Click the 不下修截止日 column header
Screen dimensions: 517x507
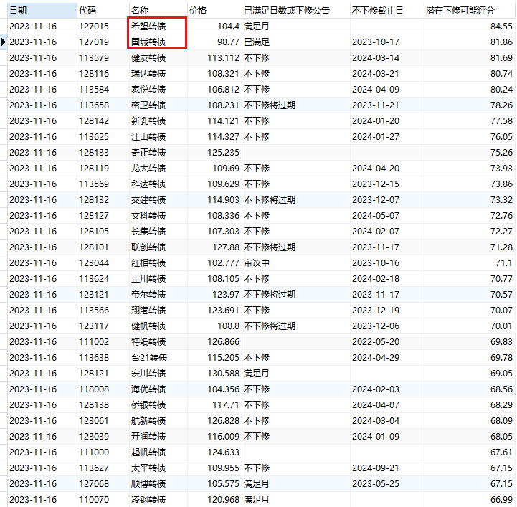pyautogui.click(x=377, y=11)
